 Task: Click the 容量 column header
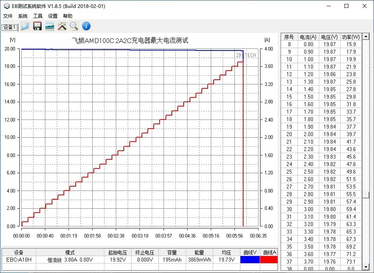pos(172,252)
